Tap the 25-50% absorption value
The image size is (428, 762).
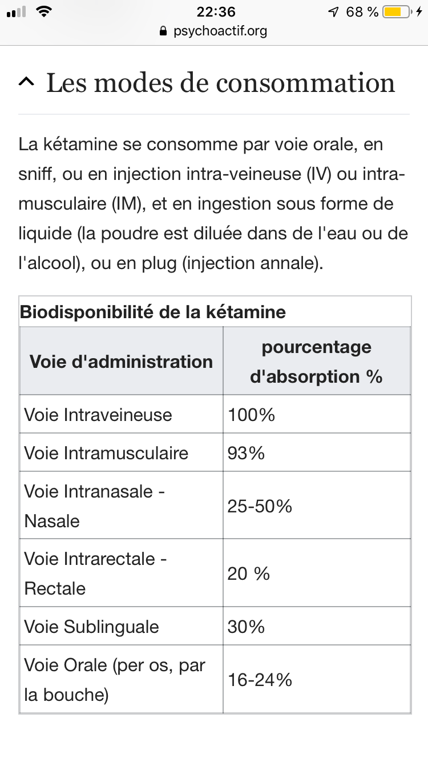260,506
